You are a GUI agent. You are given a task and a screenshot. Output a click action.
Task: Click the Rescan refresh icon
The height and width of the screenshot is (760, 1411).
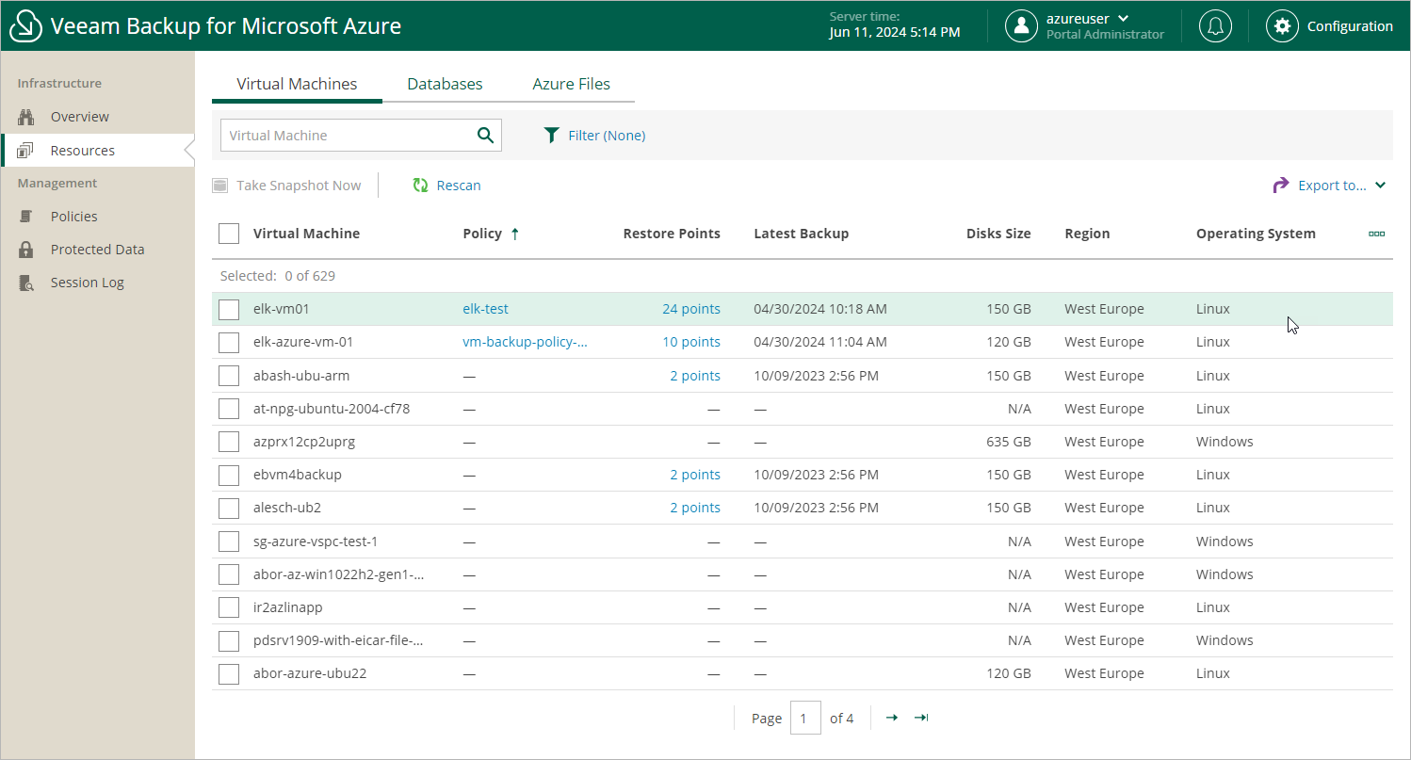point(421,186)
